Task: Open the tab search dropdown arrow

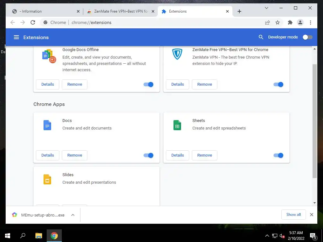Action: tap(266, 8)
